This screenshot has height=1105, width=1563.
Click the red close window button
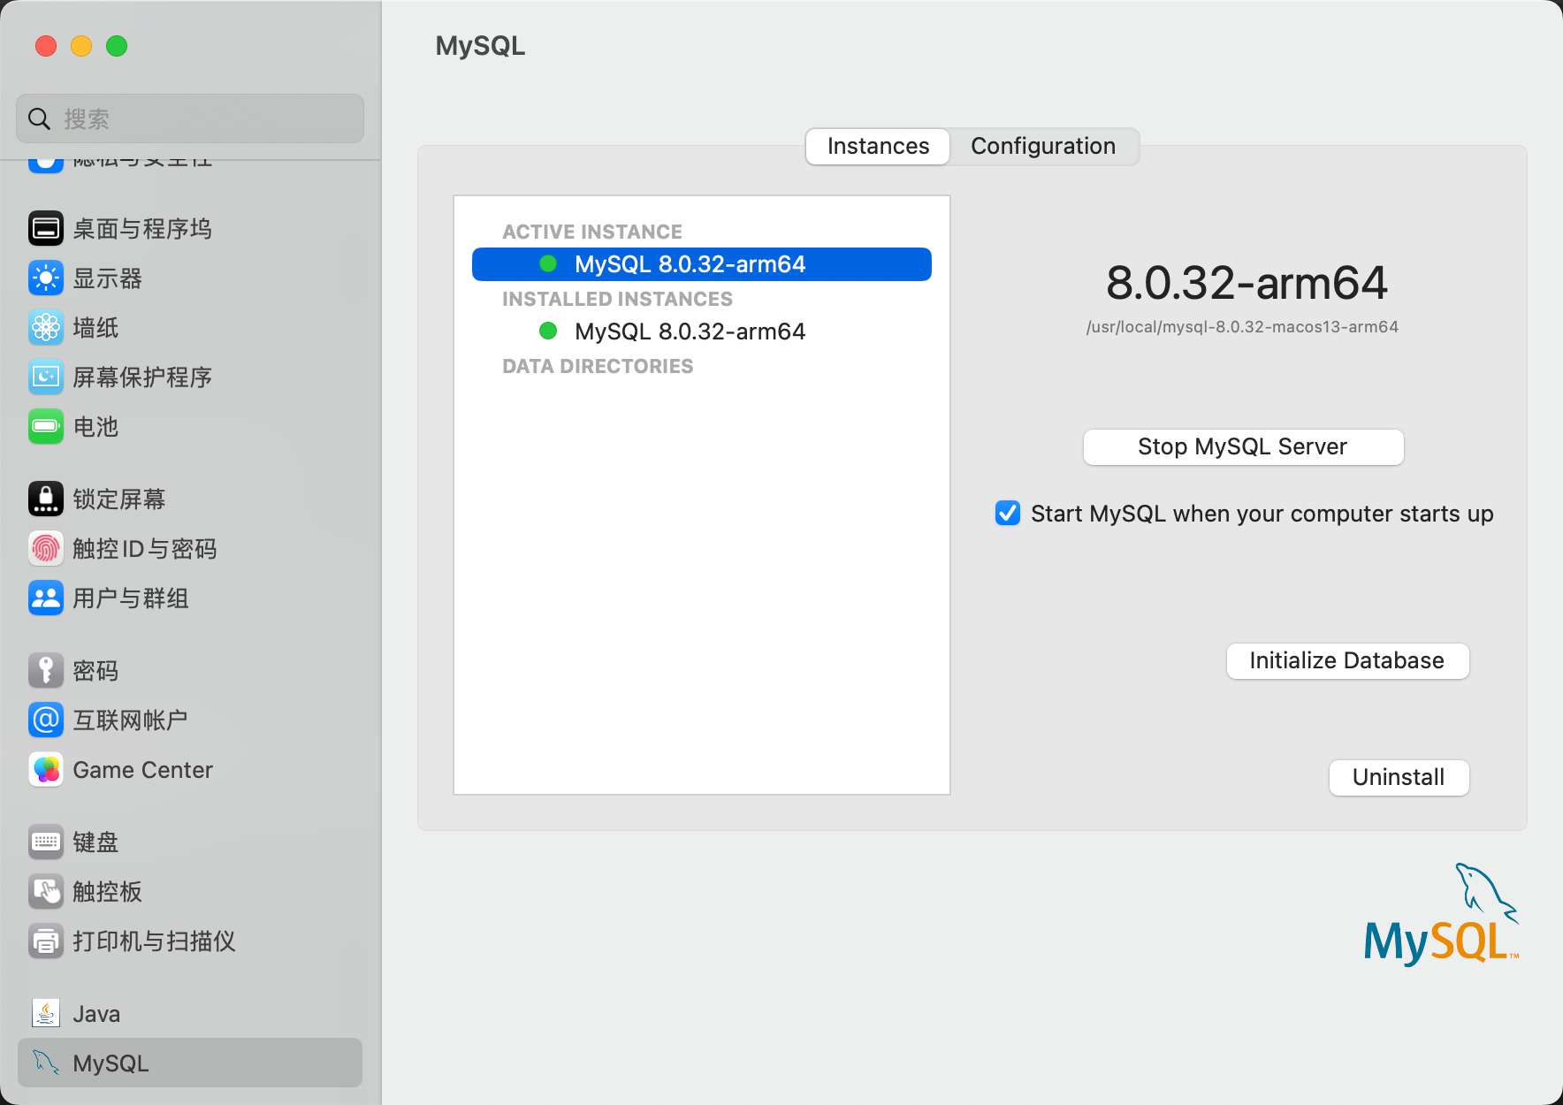pos(46,46)
